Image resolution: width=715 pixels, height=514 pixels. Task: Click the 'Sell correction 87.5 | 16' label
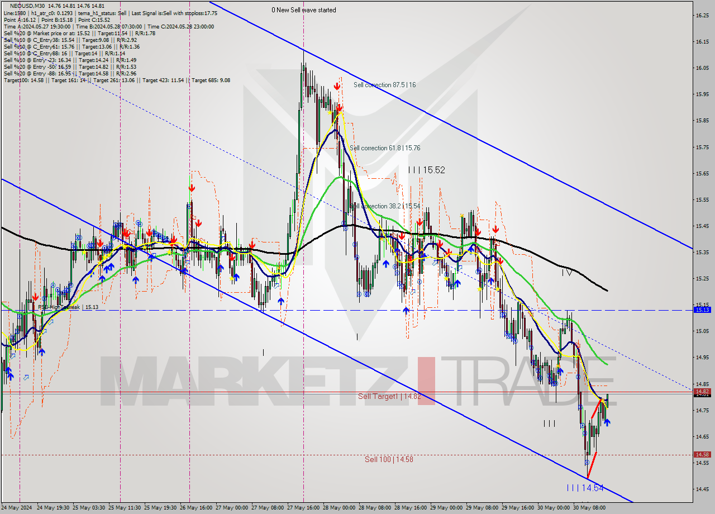pos(384,85)
